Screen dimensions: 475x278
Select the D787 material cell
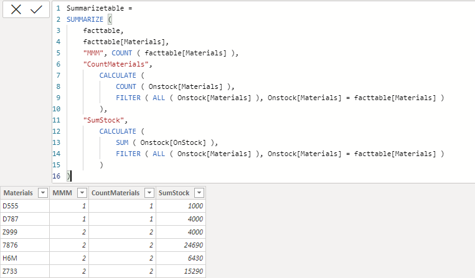pos(25,219)
